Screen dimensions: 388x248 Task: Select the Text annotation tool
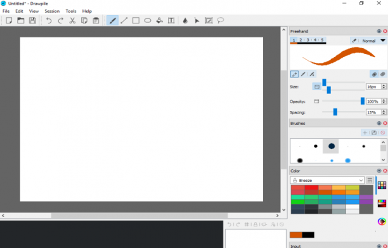click(x=171, y=20)
